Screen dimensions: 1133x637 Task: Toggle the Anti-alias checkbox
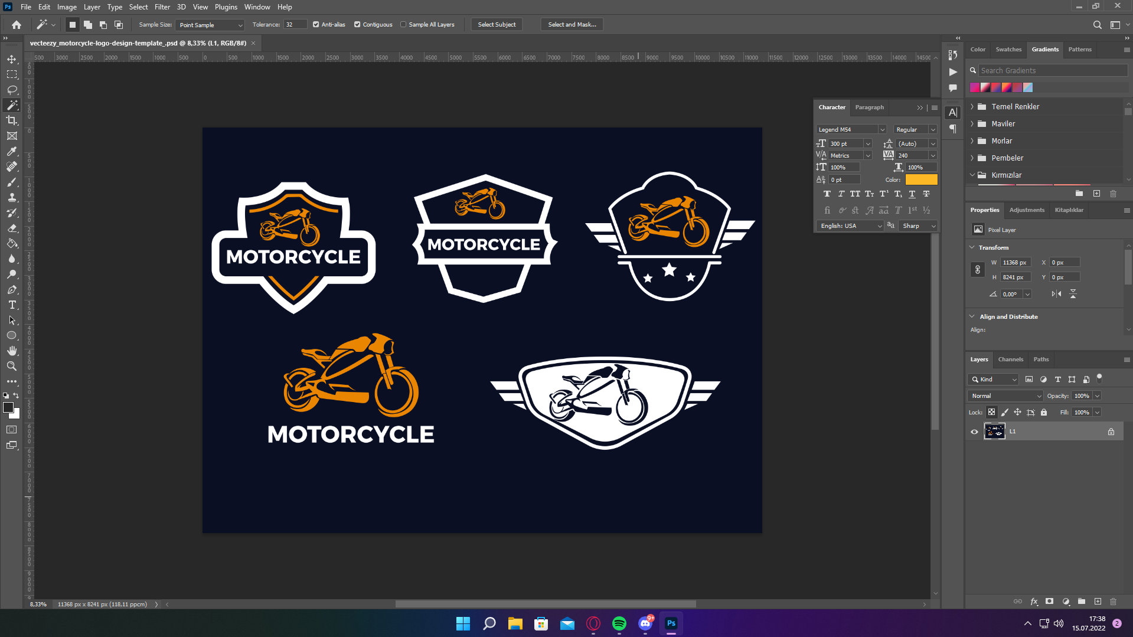[x=316, y=25]
